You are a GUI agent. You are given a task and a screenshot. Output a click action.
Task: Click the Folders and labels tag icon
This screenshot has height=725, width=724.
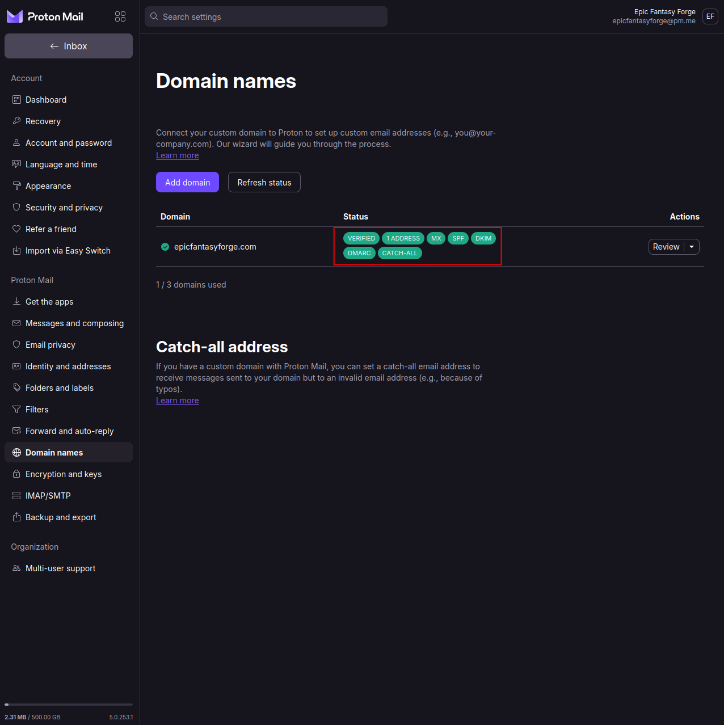tap(16, 388)
